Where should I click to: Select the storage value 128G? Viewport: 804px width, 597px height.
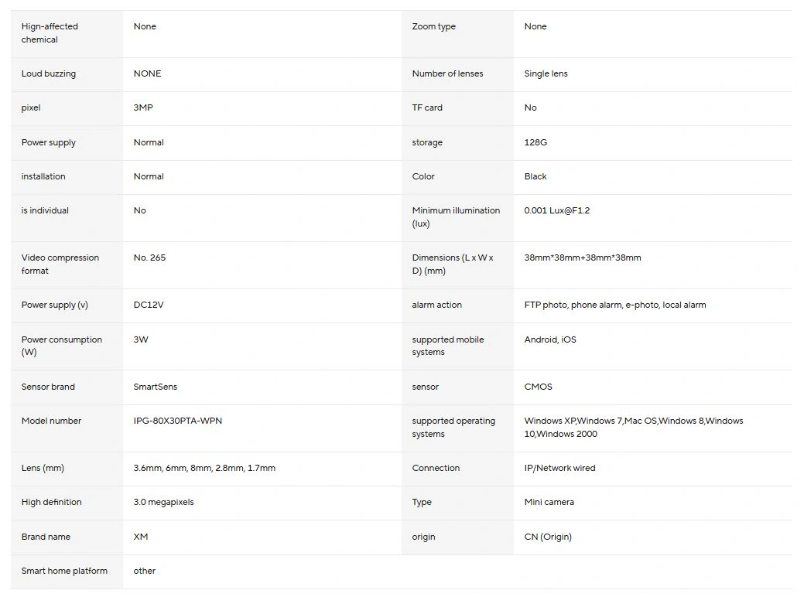[535, 142]
